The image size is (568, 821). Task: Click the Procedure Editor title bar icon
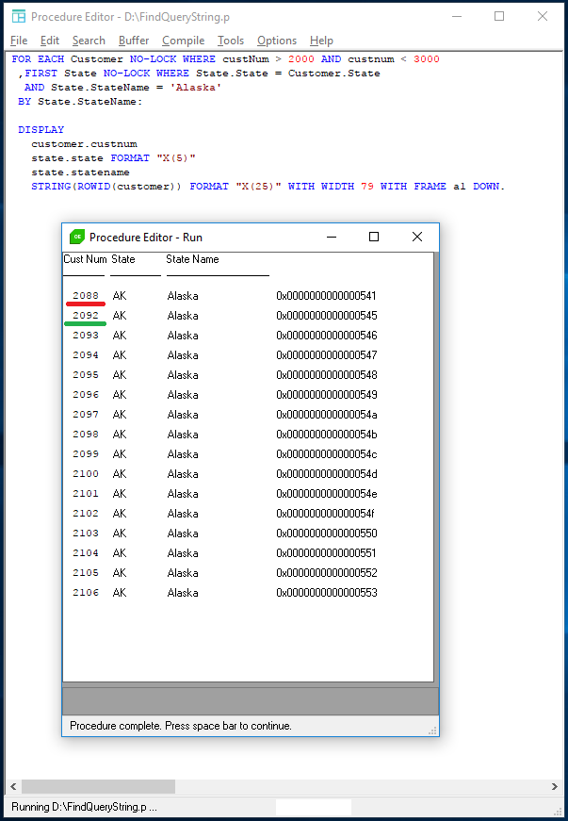pyautogui.click(x=19, y=17)
